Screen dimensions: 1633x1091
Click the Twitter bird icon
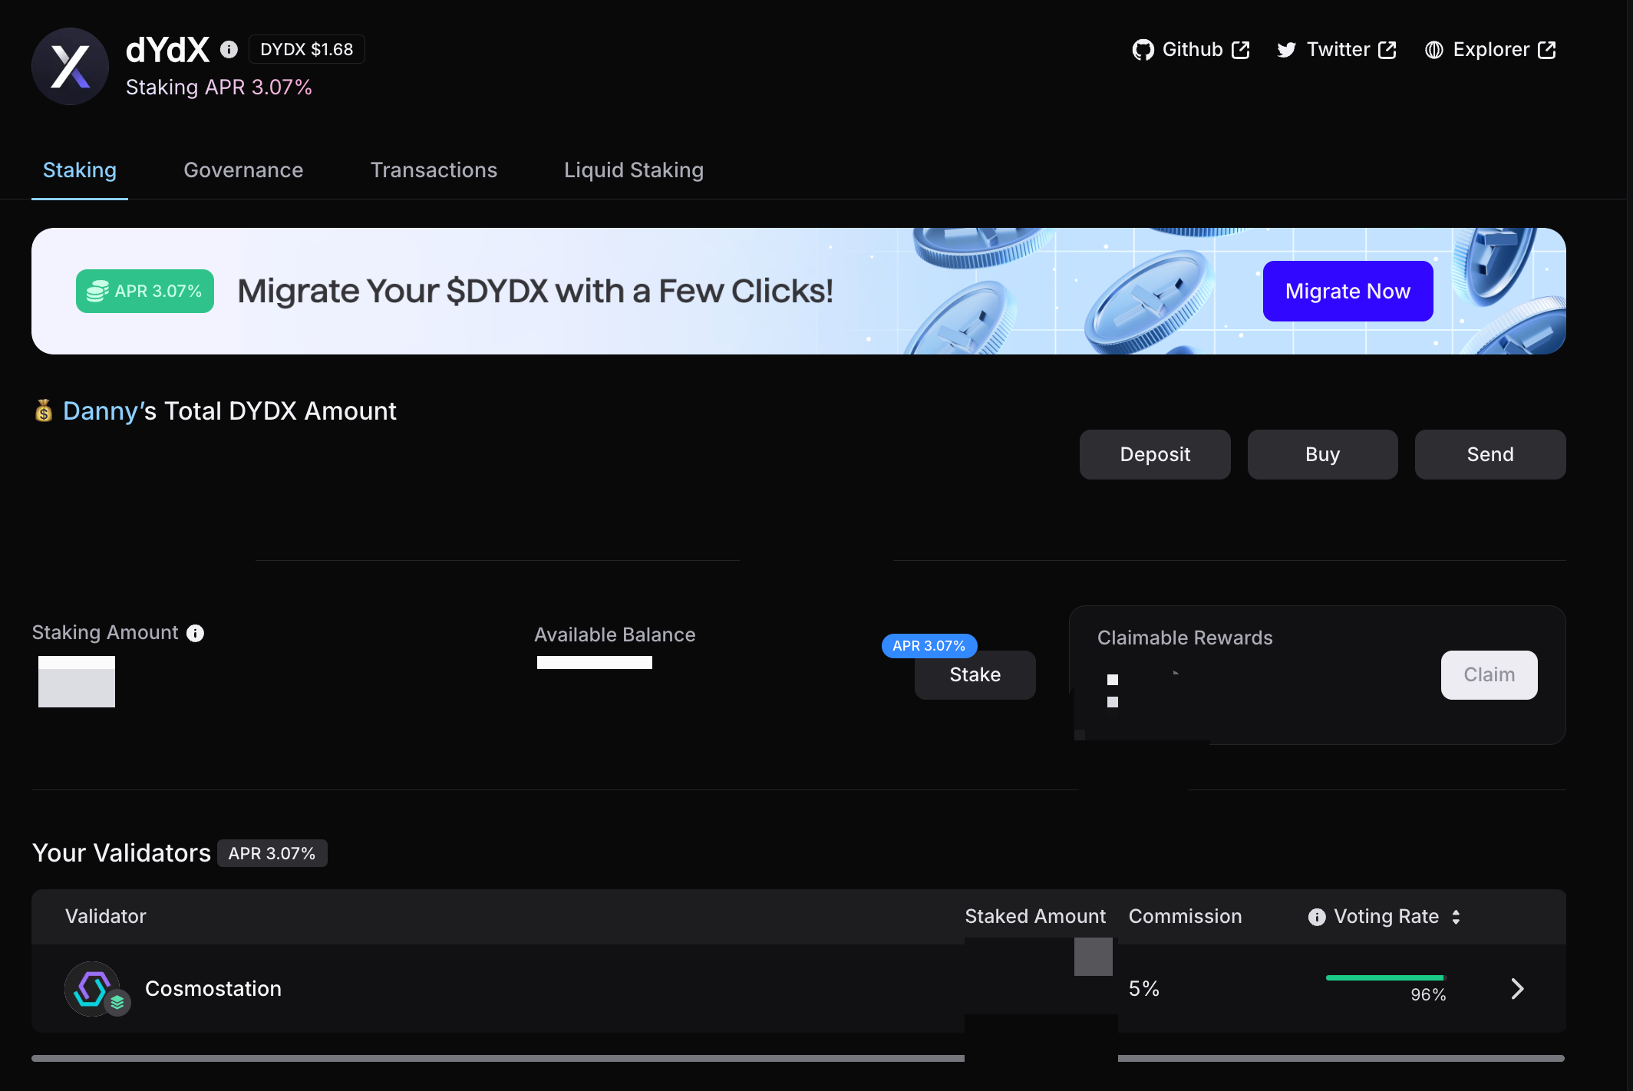point(1286,50)
